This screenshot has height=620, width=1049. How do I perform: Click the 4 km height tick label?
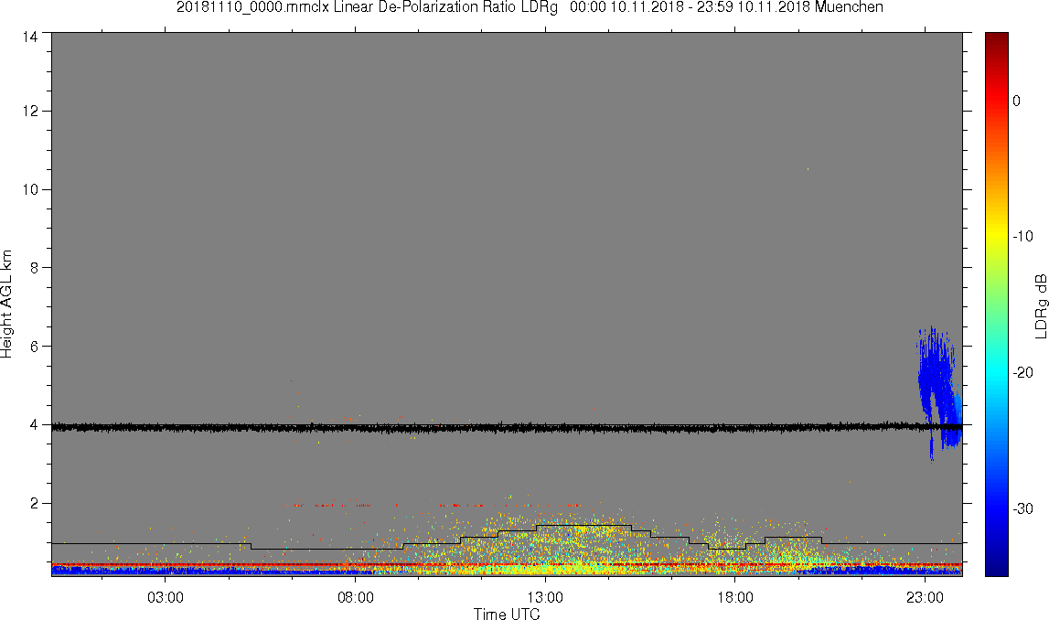click(x=34, y=424)
